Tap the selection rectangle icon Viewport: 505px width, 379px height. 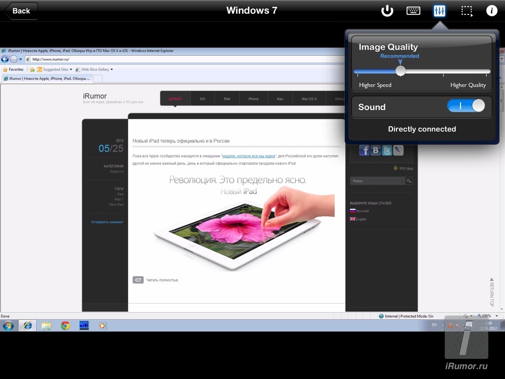click(x=467, y=11)
